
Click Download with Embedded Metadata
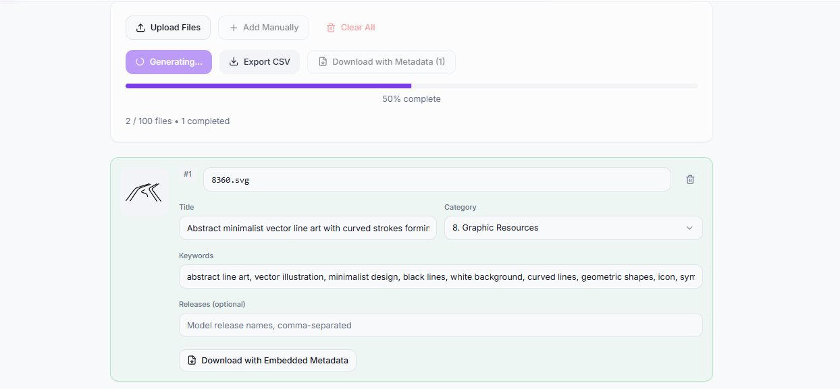pyautogui.click(x=267, y=360)
